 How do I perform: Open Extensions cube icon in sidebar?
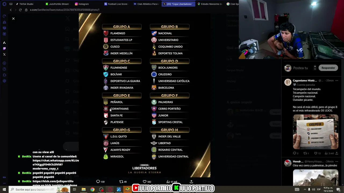pyautogui.click(x=4, y=75)
